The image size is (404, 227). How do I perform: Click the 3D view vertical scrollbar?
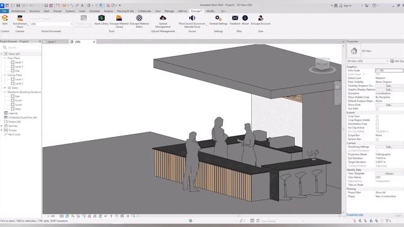(x=343, y=129)
